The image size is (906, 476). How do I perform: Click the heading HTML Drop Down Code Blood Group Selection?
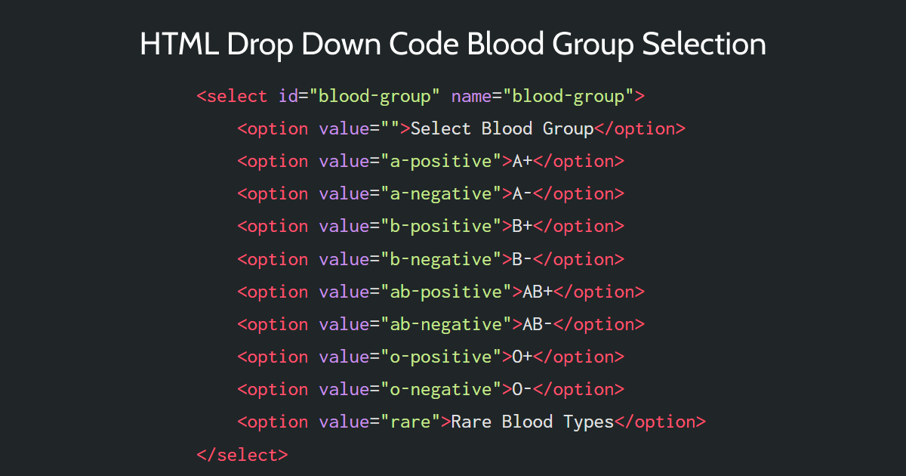coord(453,45)
